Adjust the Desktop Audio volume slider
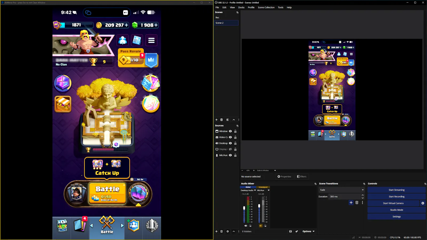This screenshot has width=427, height=240. pyautogui.click(x=244, y=208)
